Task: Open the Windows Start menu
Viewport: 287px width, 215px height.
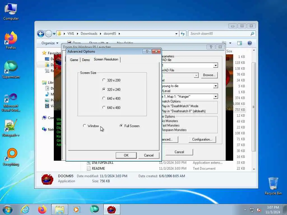Action: (8, 209)
